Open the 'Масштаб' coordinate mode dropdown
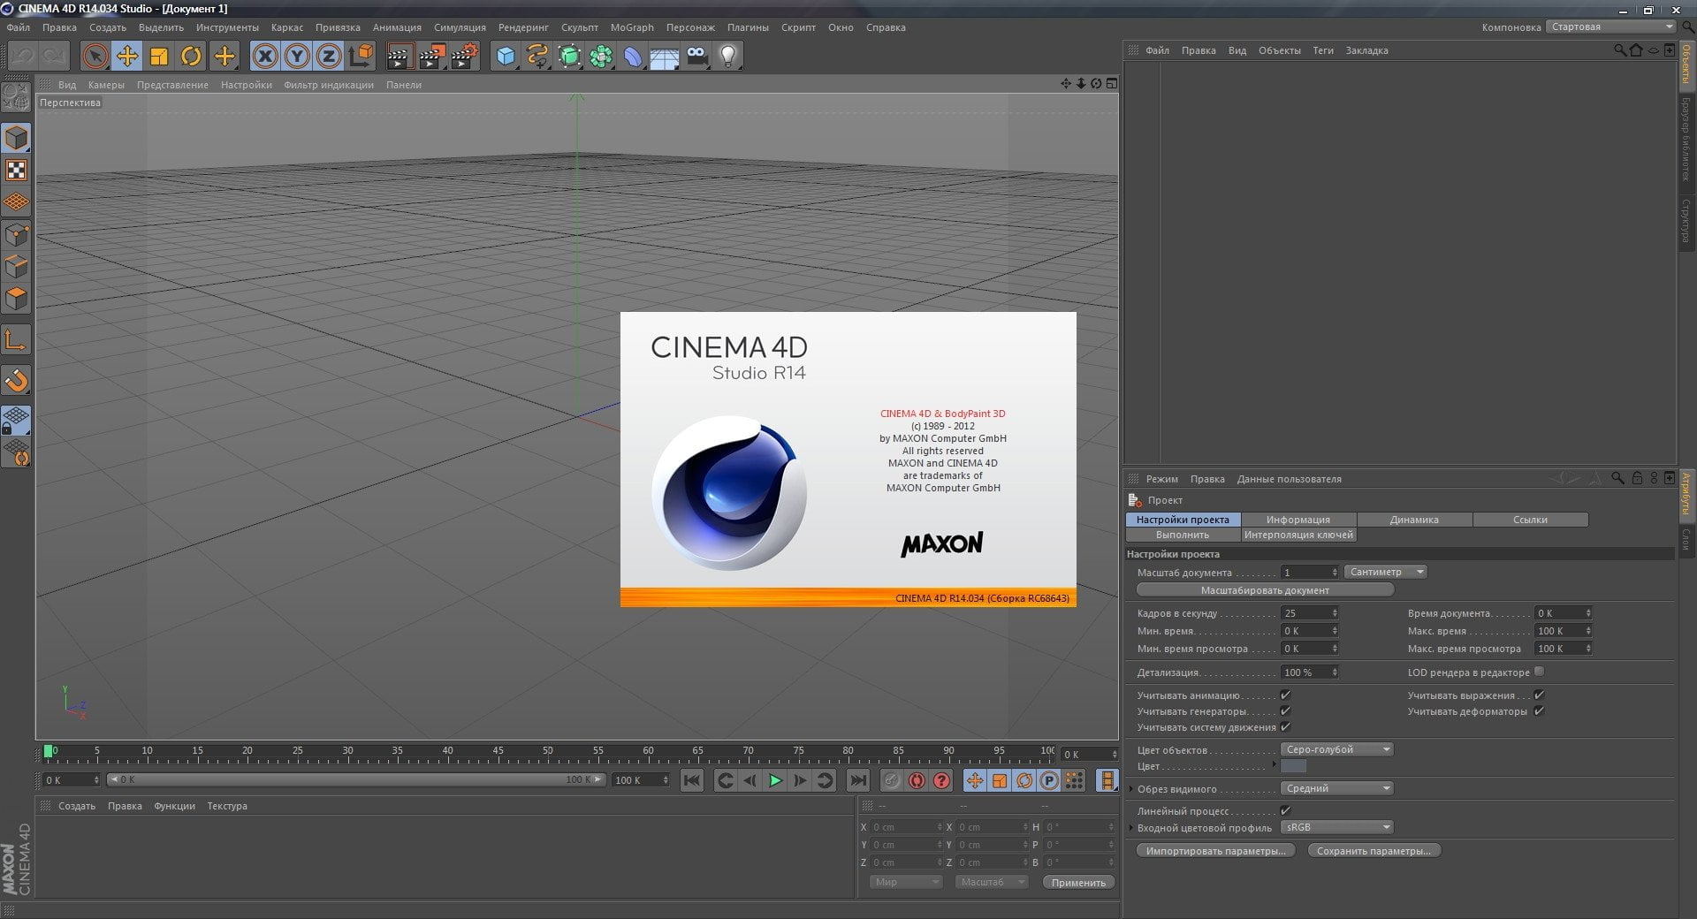The image size is (1697, 919). 992,882
